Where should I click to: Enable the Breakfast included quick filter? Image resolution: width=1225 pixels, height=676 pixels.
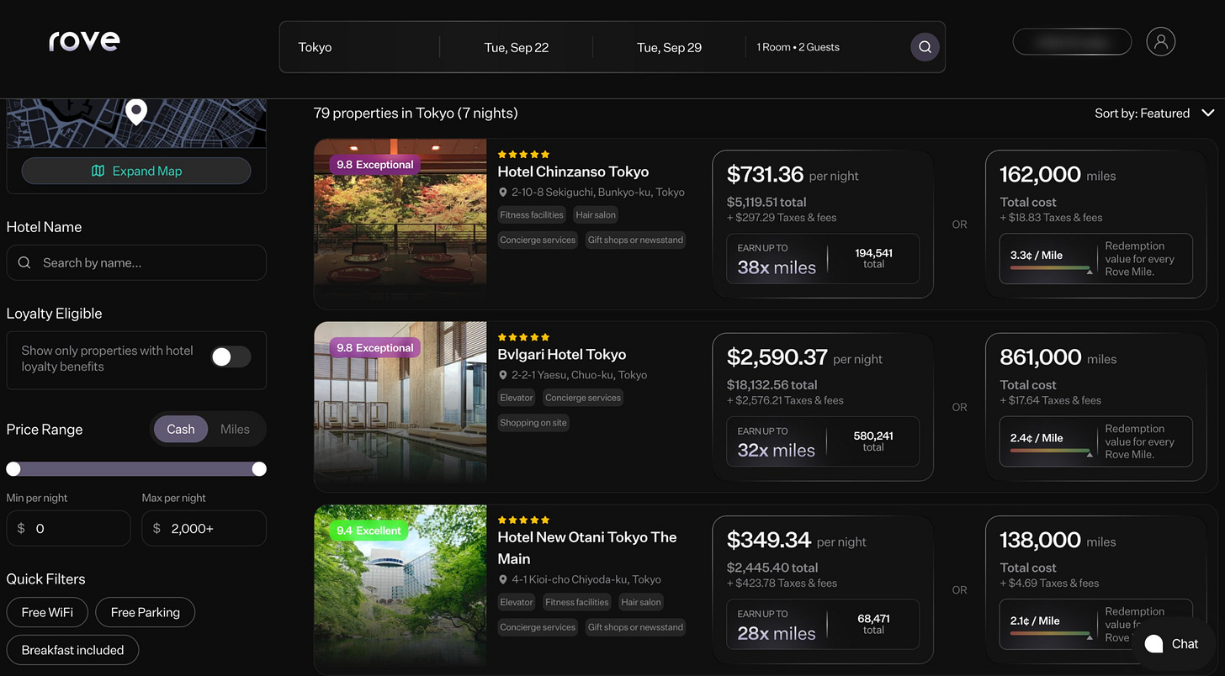tap(72, 650)
